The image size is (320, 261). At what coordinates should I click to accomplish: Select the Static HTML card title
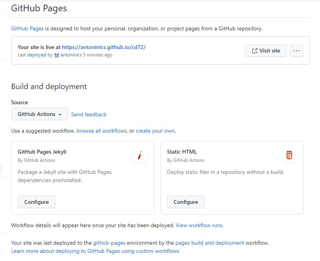click(182, 152)
